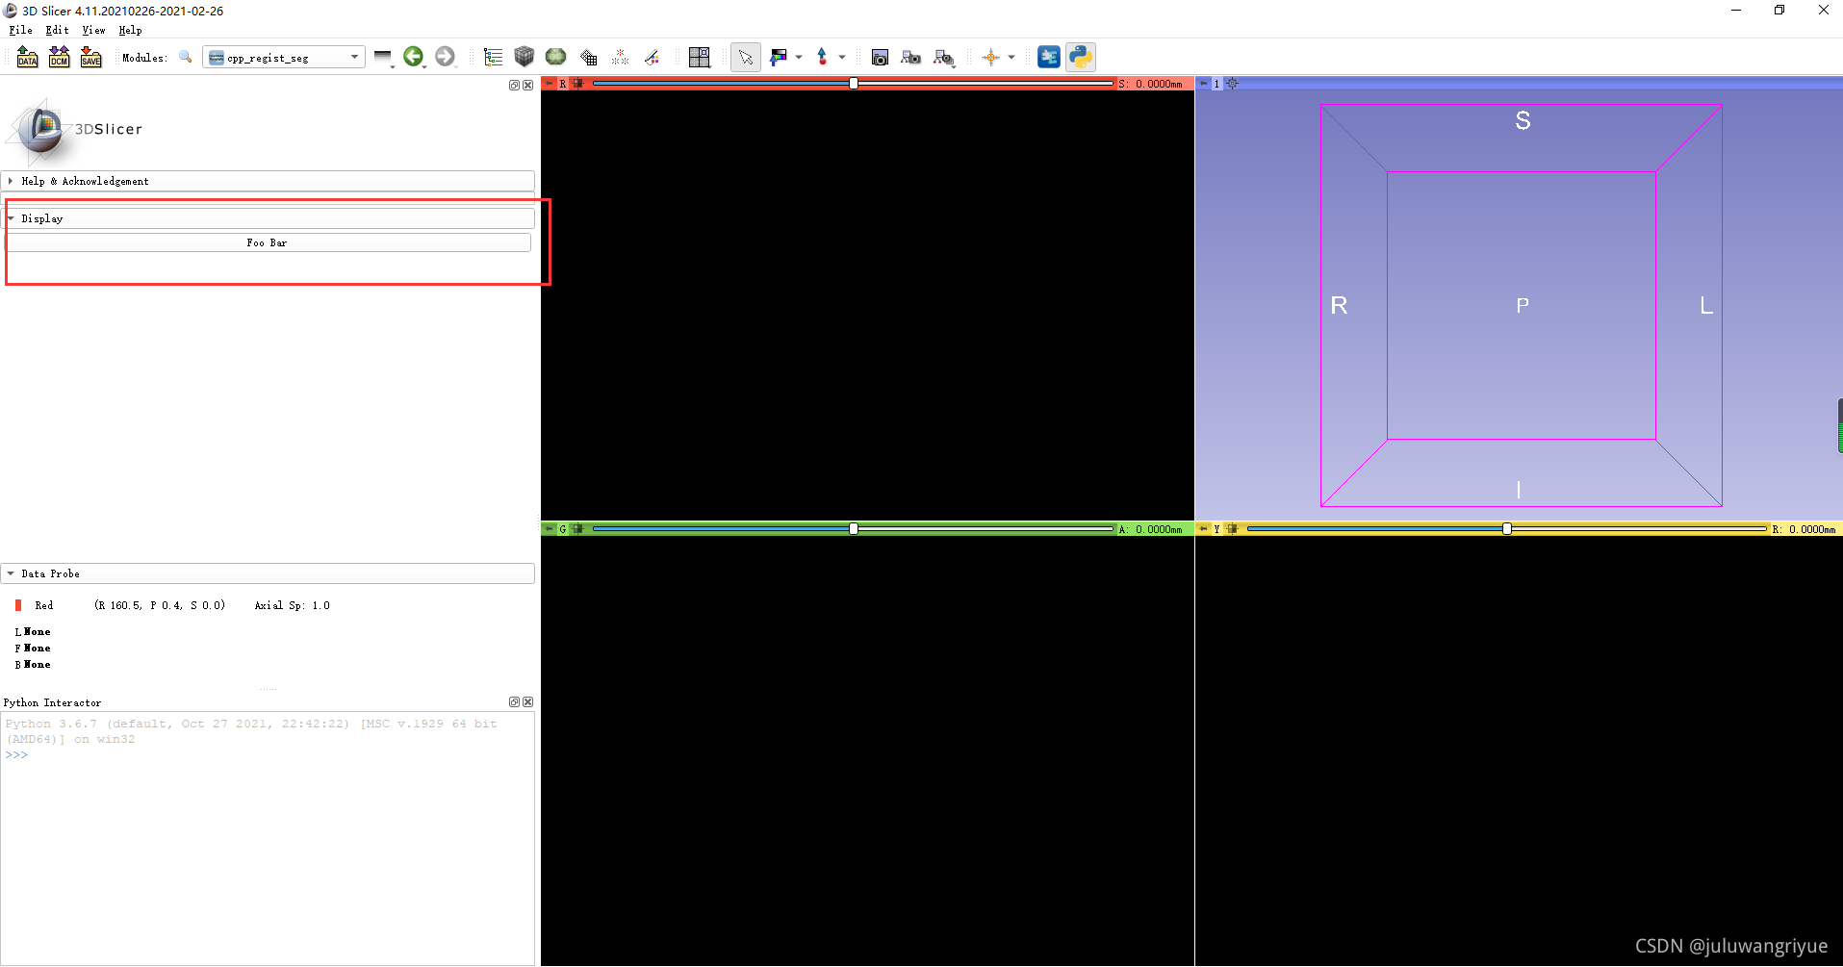Open the File menu
Image resolution: width=1843 pixels, height=967 pixels.
click(x=21, y=30)
